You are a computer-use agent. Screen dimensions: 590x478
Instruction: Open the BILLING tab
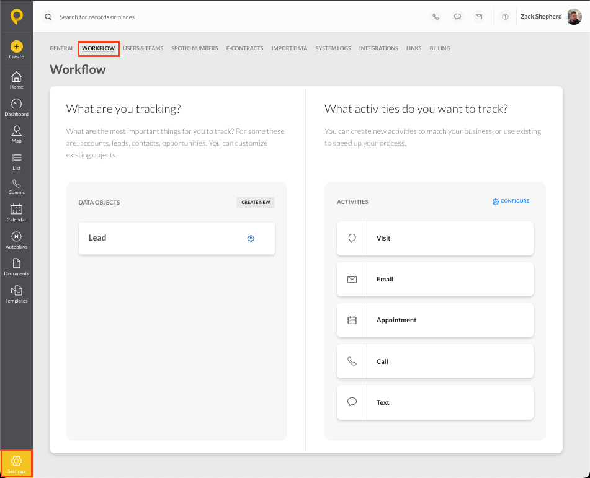(x=440, y=48)
